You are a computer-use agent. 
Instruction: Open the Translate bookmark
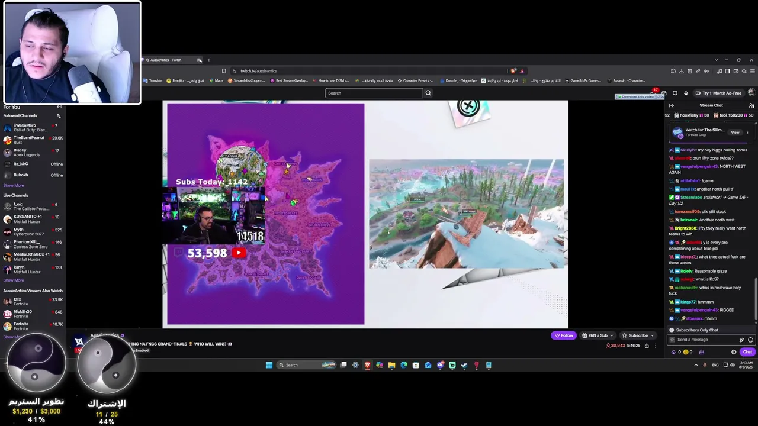(x=153, y=80)
